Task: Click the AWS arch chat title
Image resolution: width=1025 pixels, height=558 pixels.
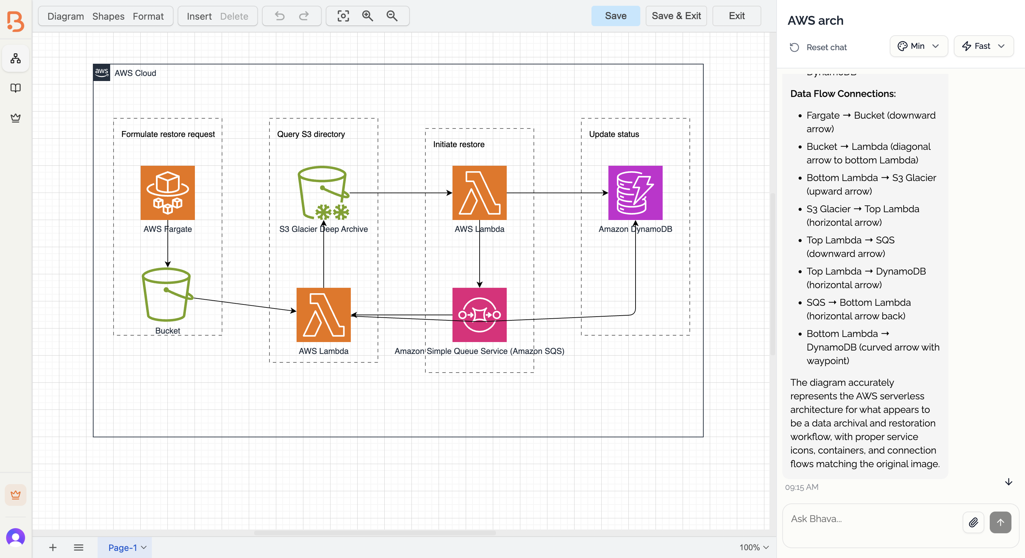Action: coord(815,20)
